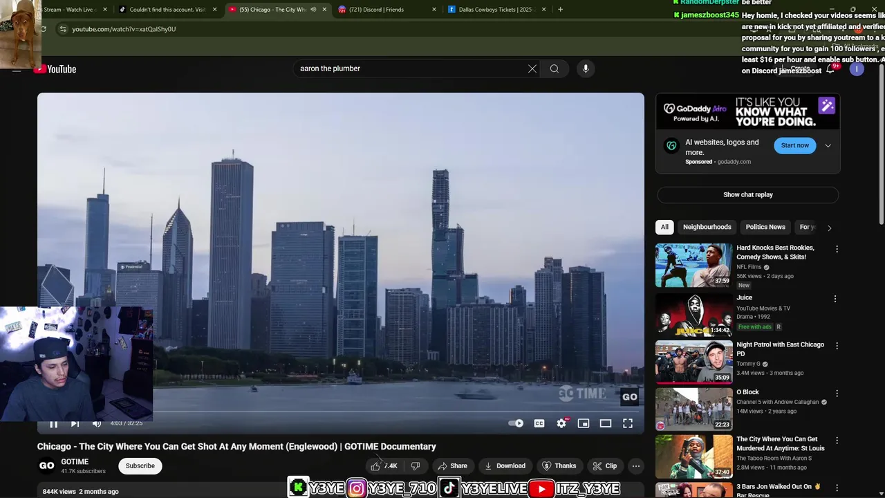
Task: Skip to the next video
Action: [75, 423]
